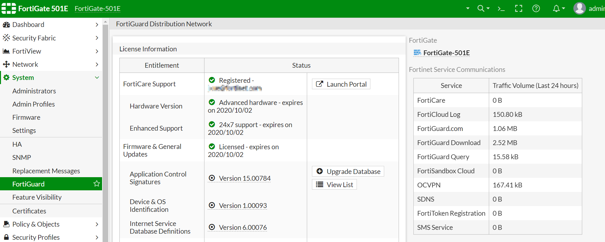Favorite FortiGuard with the star icon
This screenshot has height=242, width=605.
(97, 184)
